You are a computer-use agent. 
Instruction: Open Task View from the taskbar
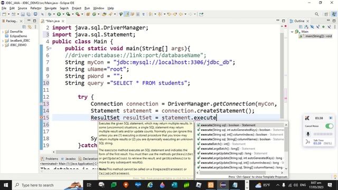(89, 185)
